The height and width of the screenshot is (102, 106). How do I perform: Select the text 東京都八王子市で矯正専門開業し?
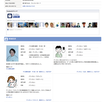tap(15, 64)
